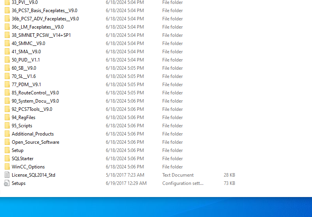Select the SQLStarter folder name
Viewport: 312px width, 217px height.
[x=22, y=159]
